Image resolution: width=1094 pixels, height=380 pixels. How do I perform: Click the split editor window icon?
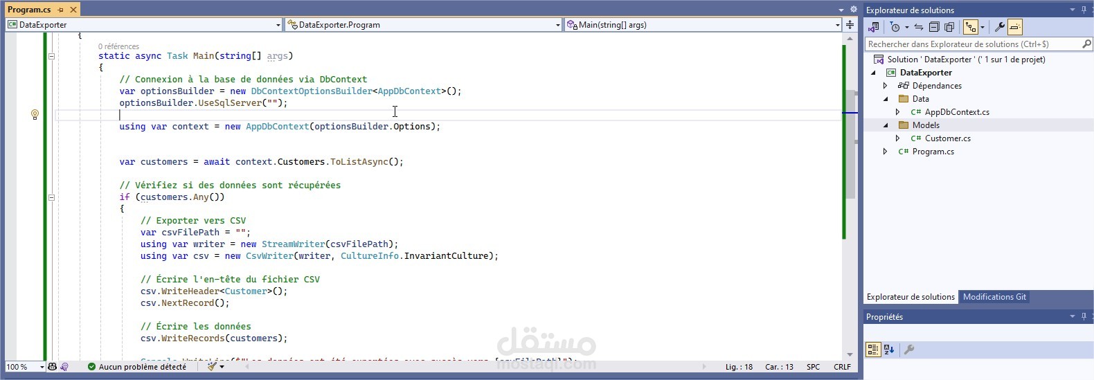850,24
